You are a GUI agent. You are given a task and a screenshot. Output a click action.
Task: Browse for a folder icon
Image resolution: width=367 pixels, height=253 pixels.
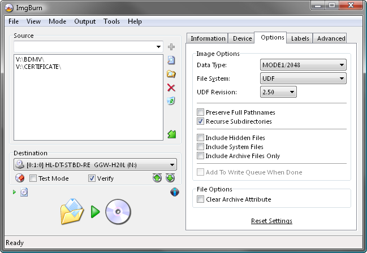coord(171,74)
